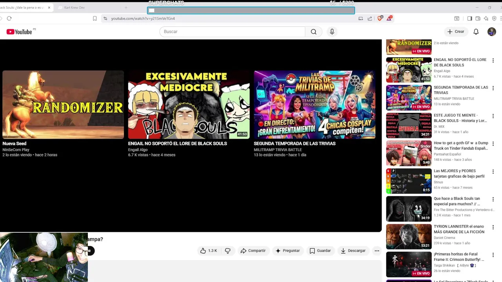
Task: Click Compartir under the video
Action: click(x=253, y=251)
